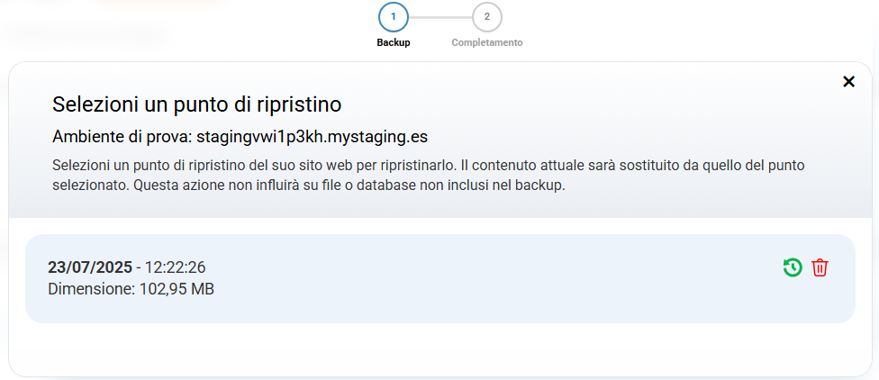The height and width of the screenshot is (380, 879).
Task: Click the number 2 inside step indicator
Action: (x=487, y=17)
